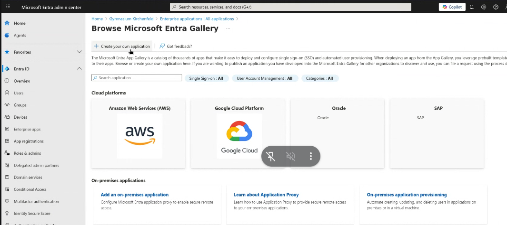
Task: Open the settings gear in header
Action: coord(484,7)
